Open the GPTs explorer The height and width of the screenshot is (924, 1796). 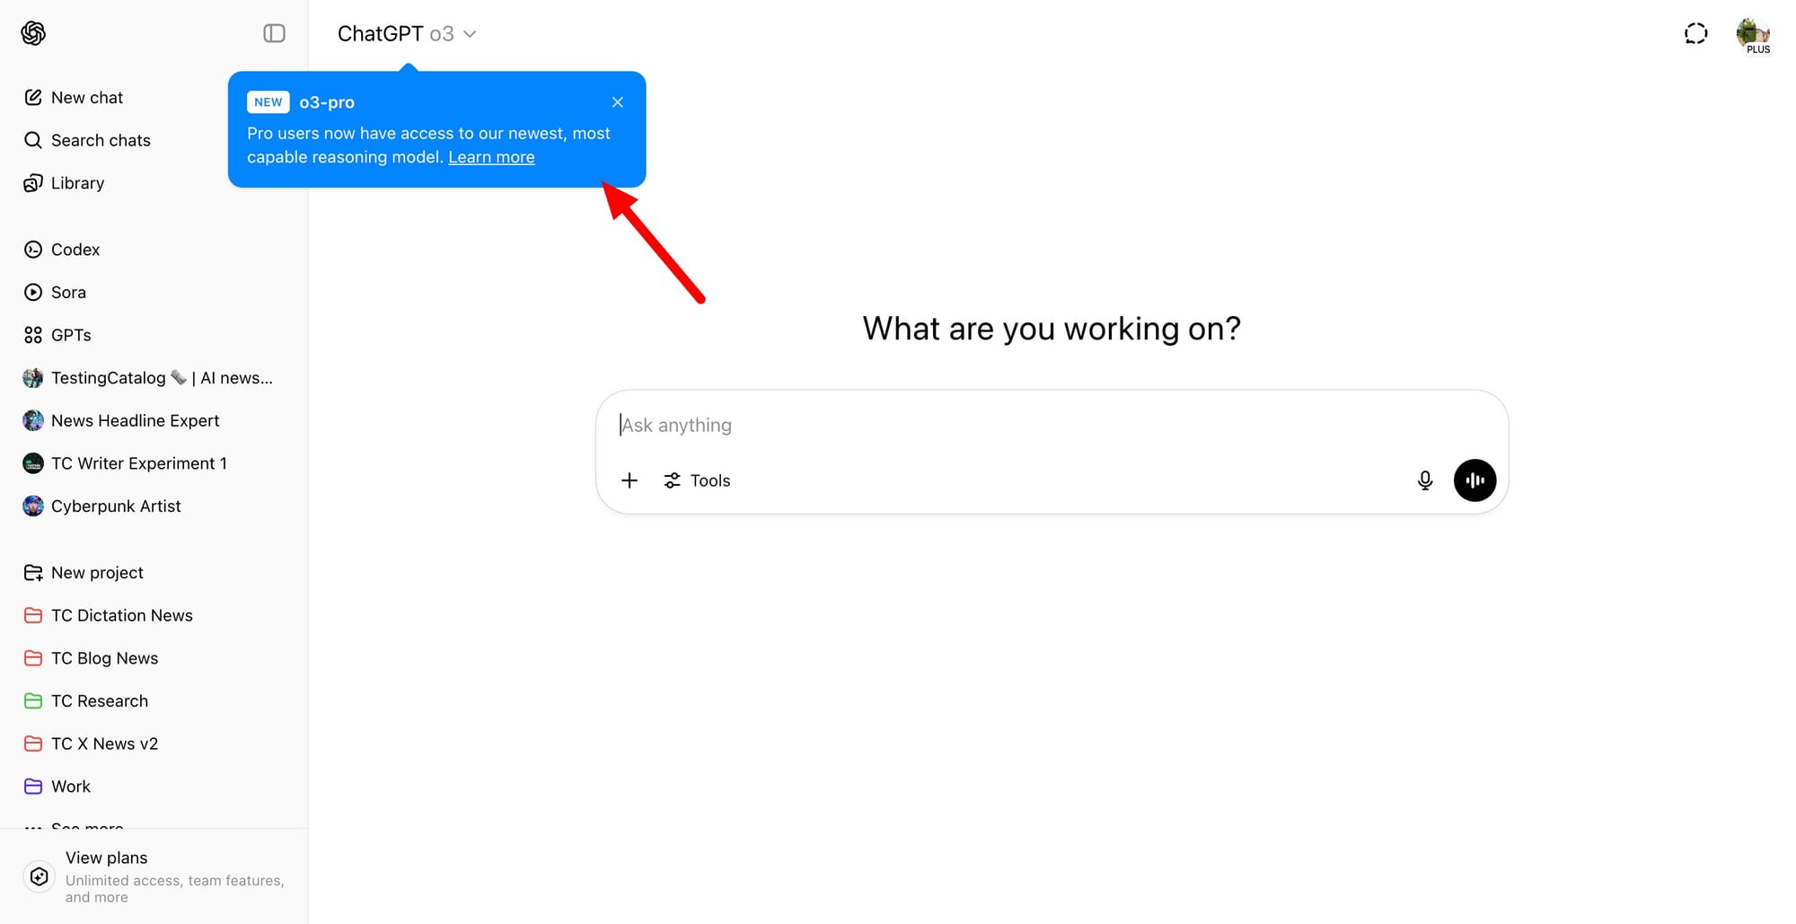154,335
